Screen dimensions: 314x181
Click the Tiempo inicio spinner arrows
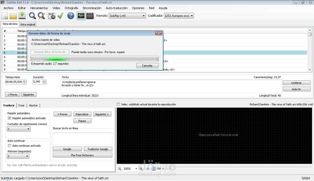click(25, 82)
